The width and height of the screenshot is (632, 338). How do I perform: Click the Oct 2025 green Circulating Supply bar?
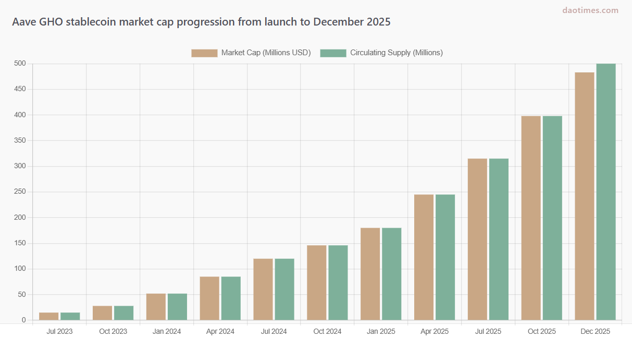(552, 218)
